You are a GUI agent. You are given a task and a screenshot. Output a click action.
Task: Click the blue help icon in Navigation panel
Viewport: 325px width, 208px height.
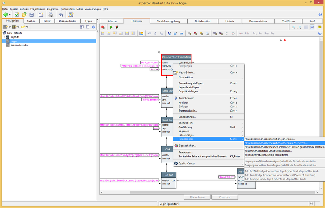(93, 27)
